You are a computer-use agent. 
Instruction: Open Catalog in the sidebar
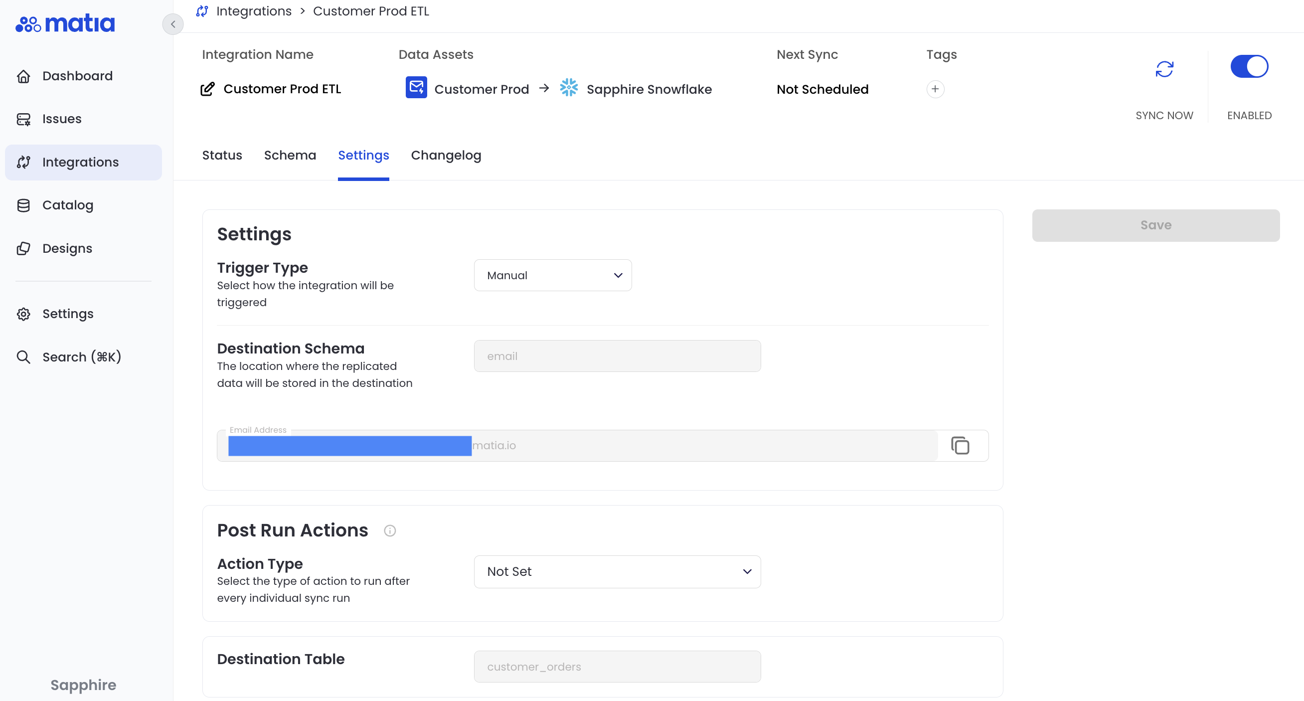point(68,205)
